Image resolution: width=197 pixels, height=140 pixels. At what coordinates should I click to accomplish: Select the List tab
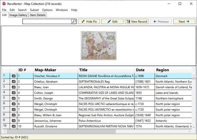click(4, 15)
